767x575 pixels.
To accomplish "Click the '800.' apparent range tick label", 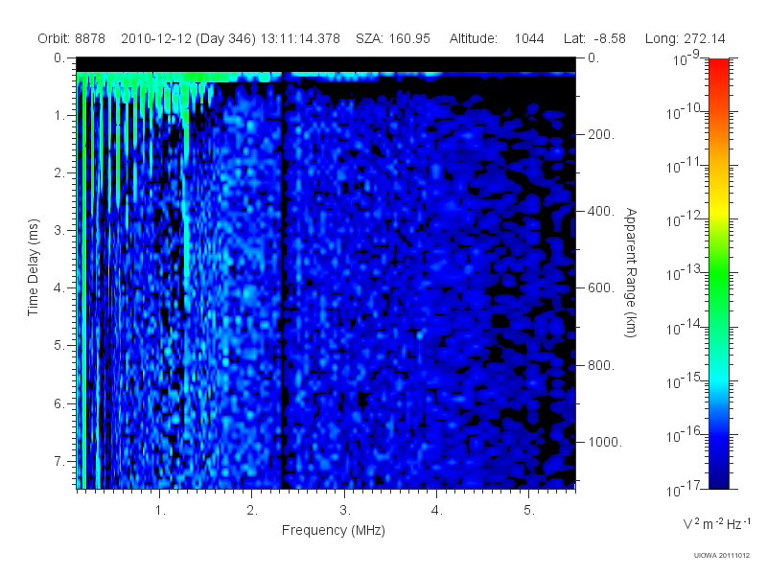I will tap(601, 365).
